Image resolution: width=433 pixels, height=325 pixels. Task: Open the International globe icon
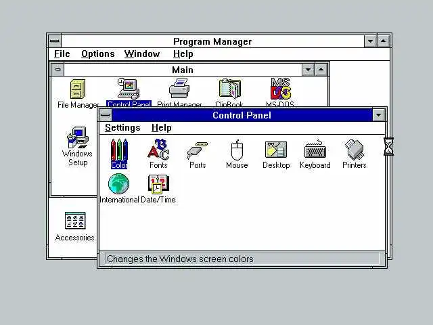coord(119,188)
